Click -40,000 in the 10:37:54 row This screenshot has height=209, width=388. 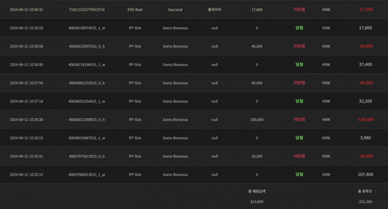tap(365, 82)
